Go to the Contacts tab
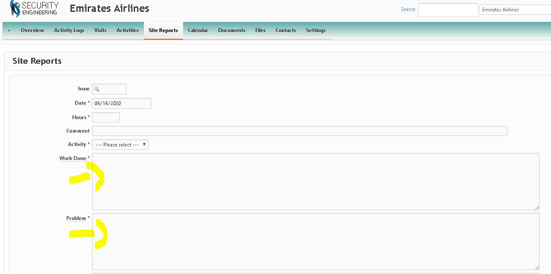Viewport: 551px width, 274px height. (x=286, y=30)
